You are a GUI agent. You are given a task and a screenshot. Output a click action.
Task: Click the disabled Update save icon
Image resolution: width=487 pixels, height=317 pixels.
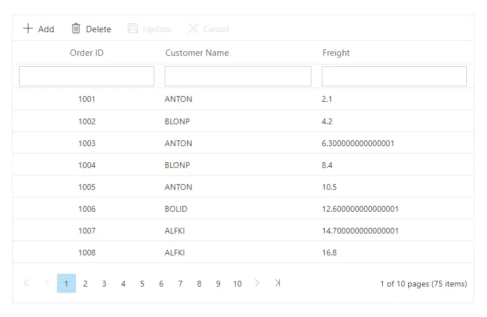point(132,28)
